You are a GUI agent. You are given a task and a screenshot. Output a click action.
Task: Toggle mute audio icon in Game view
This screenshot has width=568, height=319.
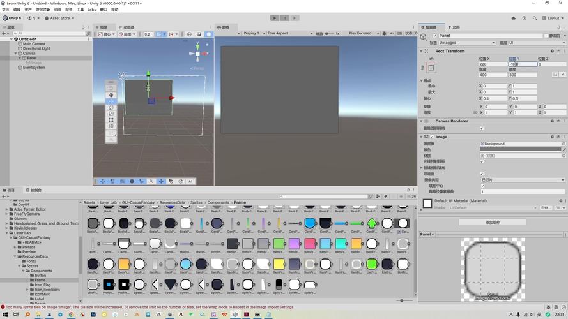(392, 33)
